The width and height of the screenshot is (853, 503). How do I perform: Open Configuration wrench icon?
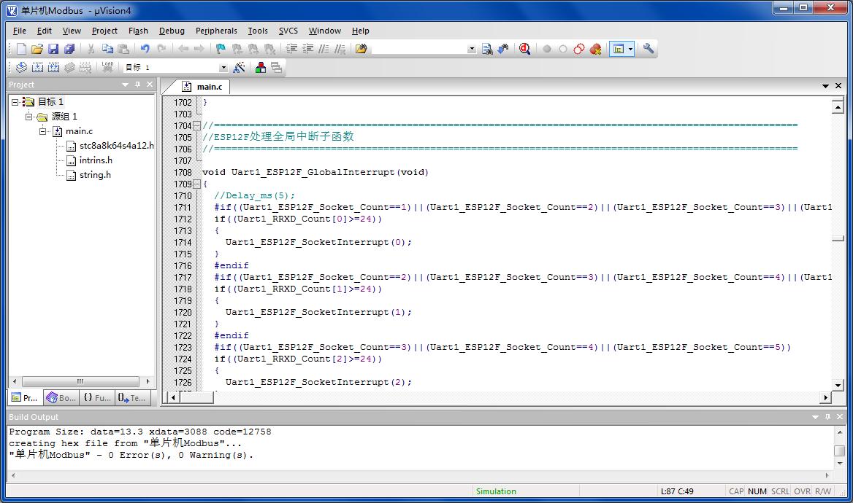(648, 49)
